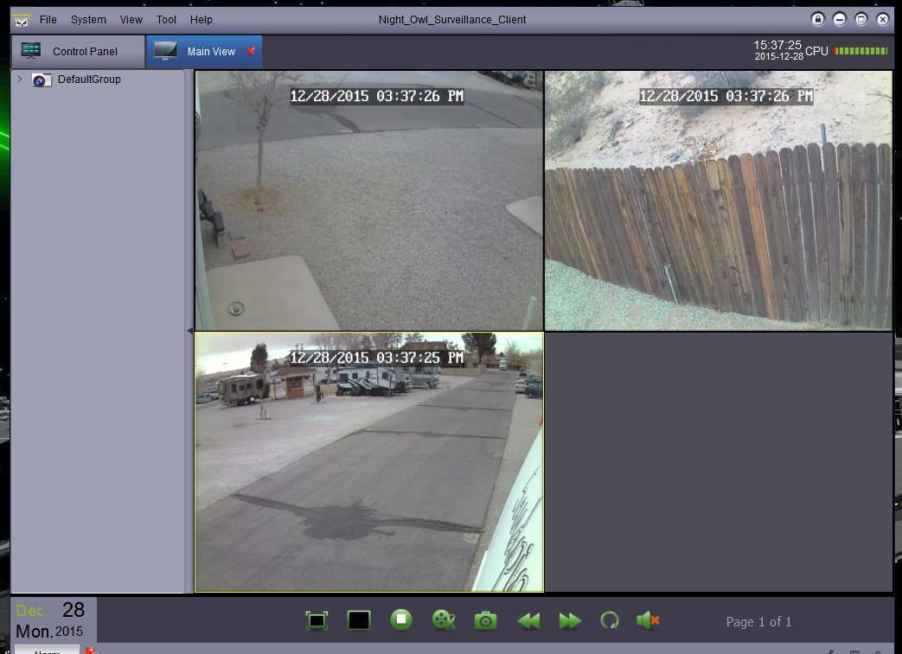The width and height of the screenshot is (902, 654).
Task: Click the full screen view icon
Action: tap(317, 620)
